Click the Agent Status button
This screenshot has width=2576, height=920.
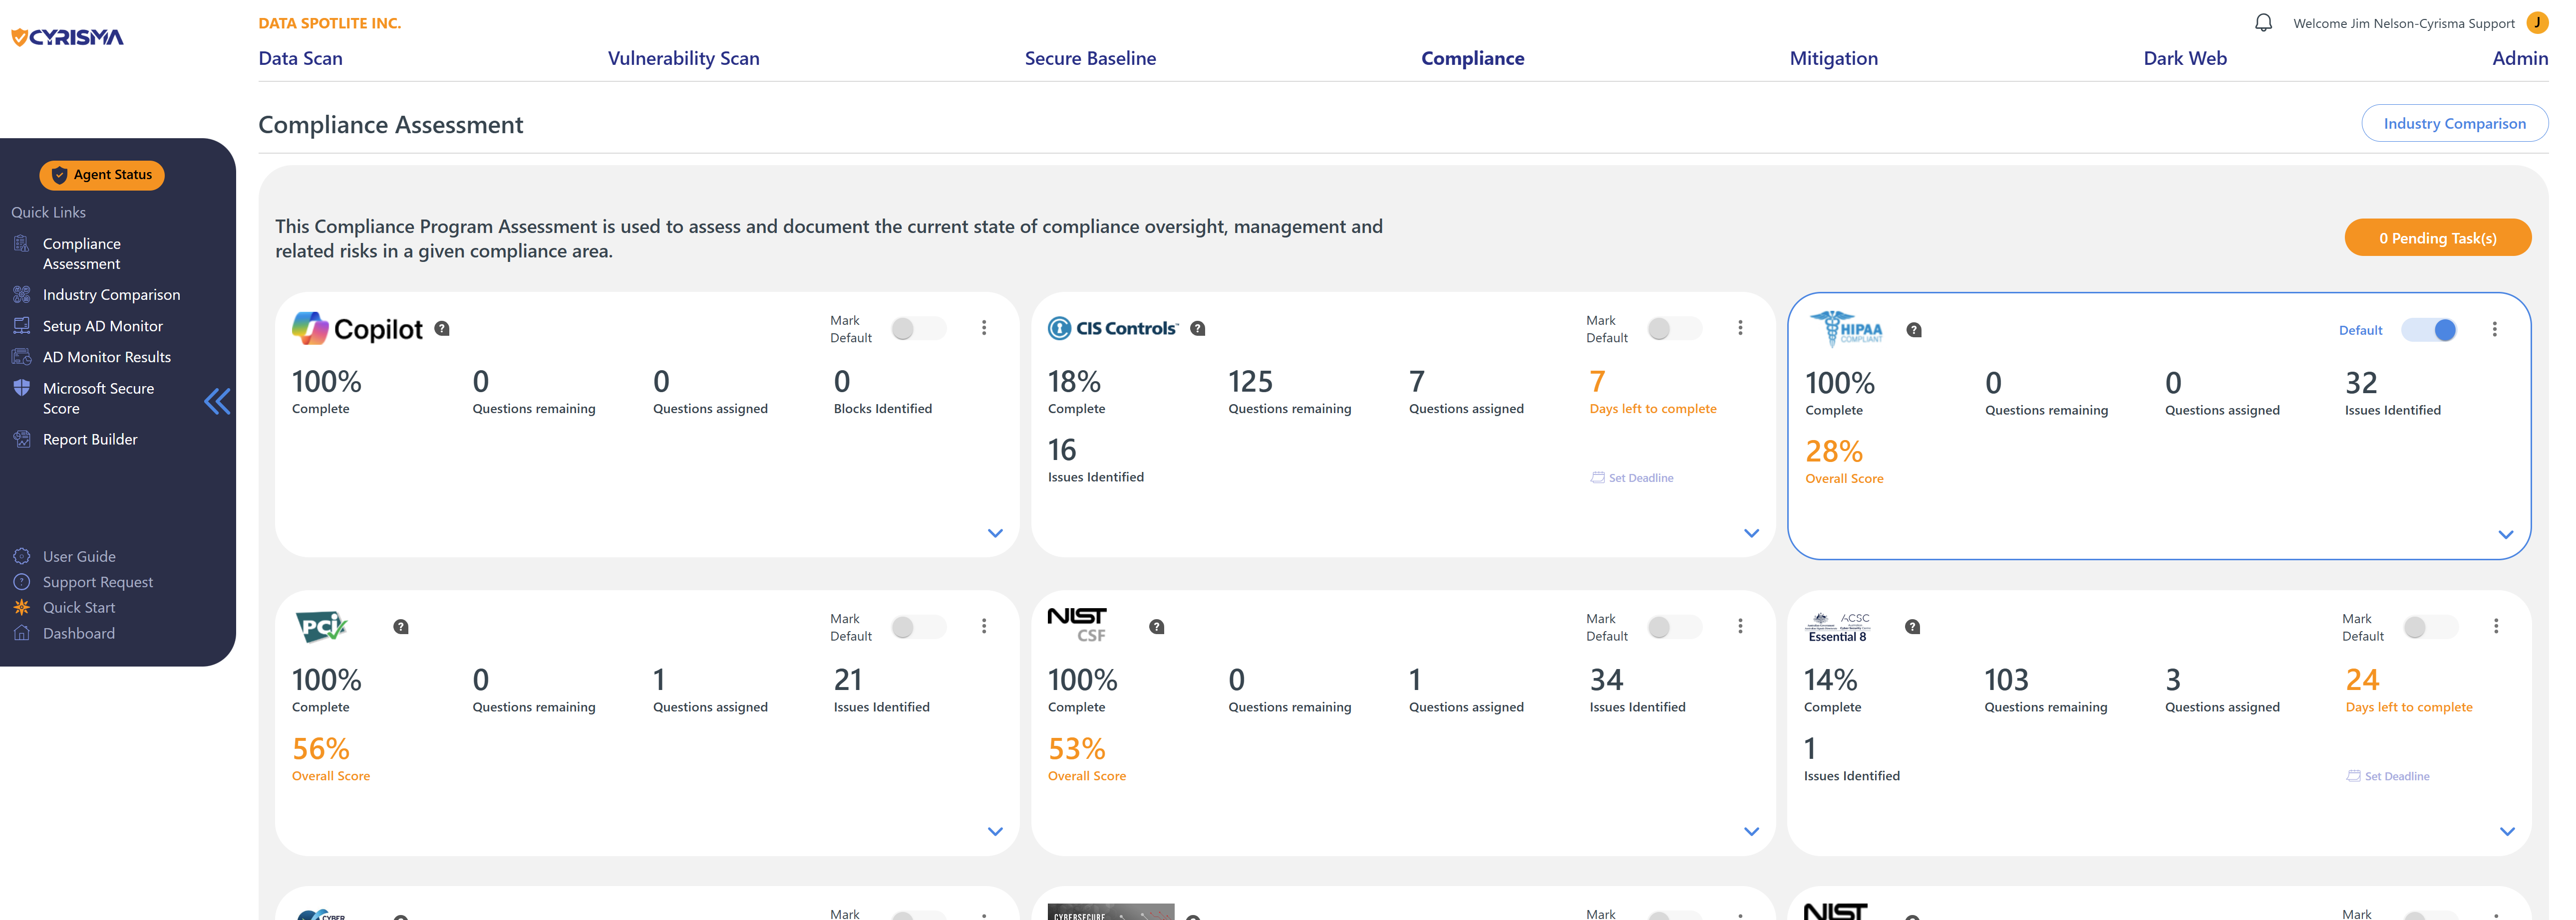102,175
